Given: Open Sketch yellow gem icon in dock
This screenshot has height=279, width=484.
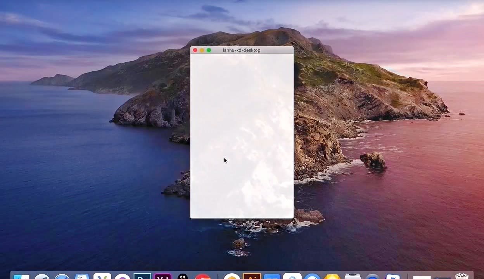Looking at the screenshot, I should 332,277.
